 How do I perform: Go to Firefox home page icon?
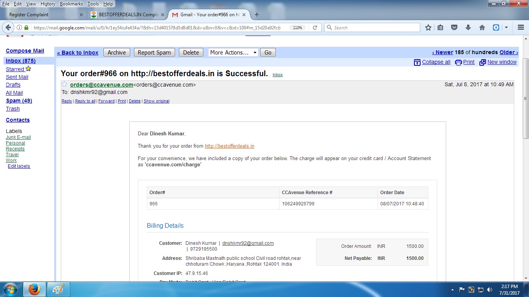click(x=482, y=27)
